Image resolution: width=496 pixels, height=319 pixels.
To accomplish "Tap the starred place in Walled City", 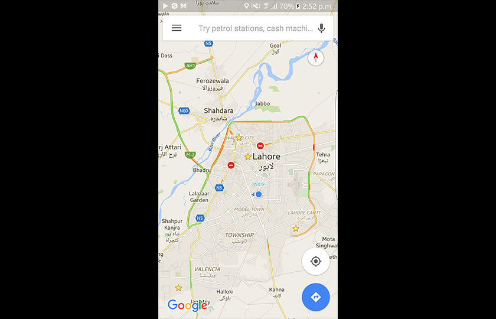I will tap(239, 138).
